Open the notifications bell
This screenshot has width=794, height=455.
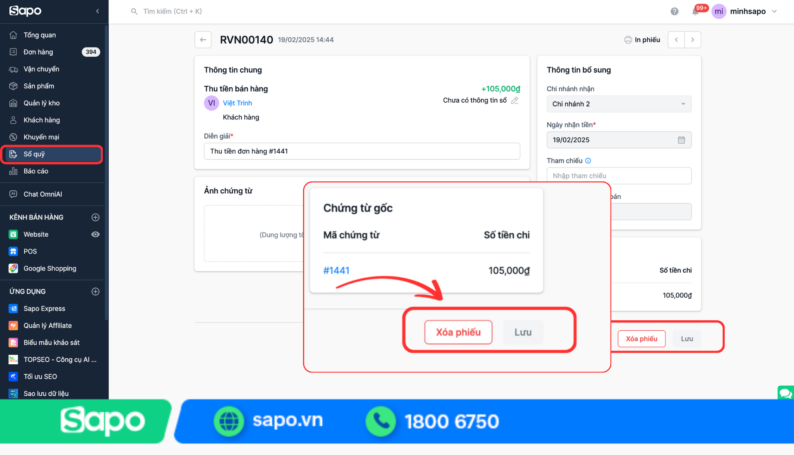click(x=695, y=12)
